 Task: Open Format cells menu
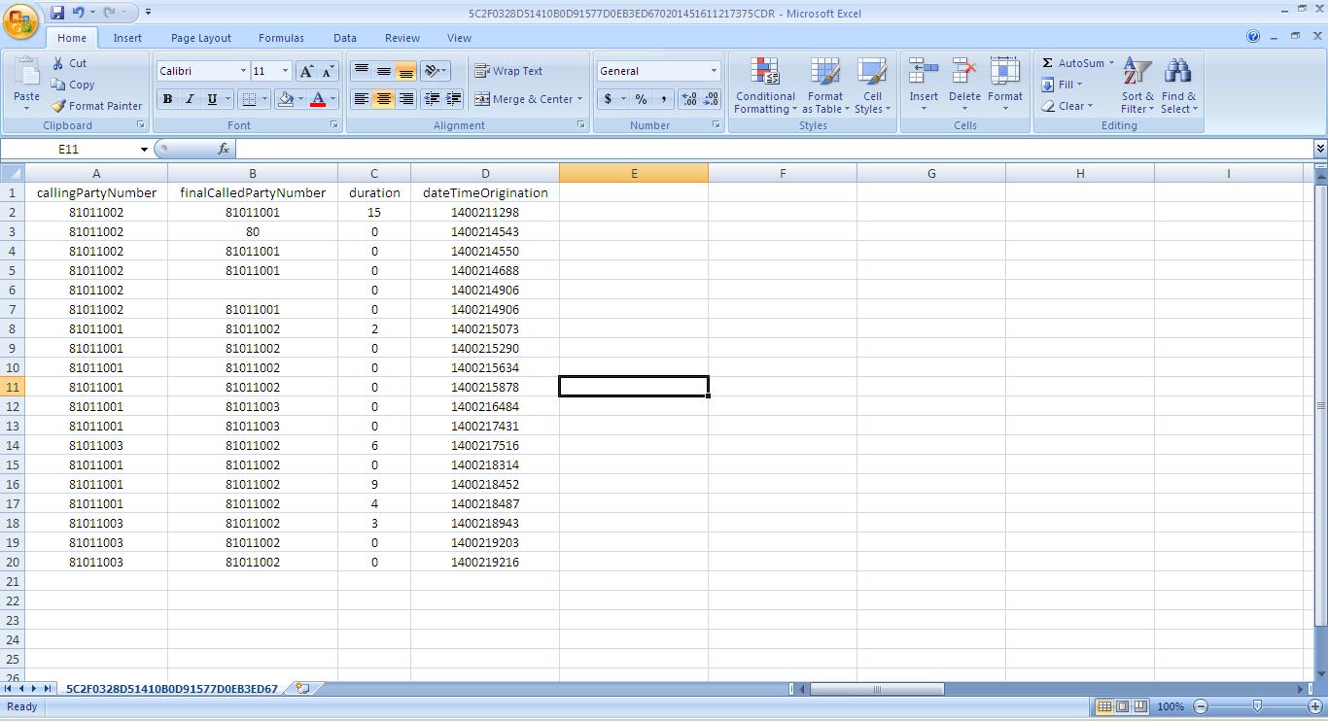coord(1004,84)
